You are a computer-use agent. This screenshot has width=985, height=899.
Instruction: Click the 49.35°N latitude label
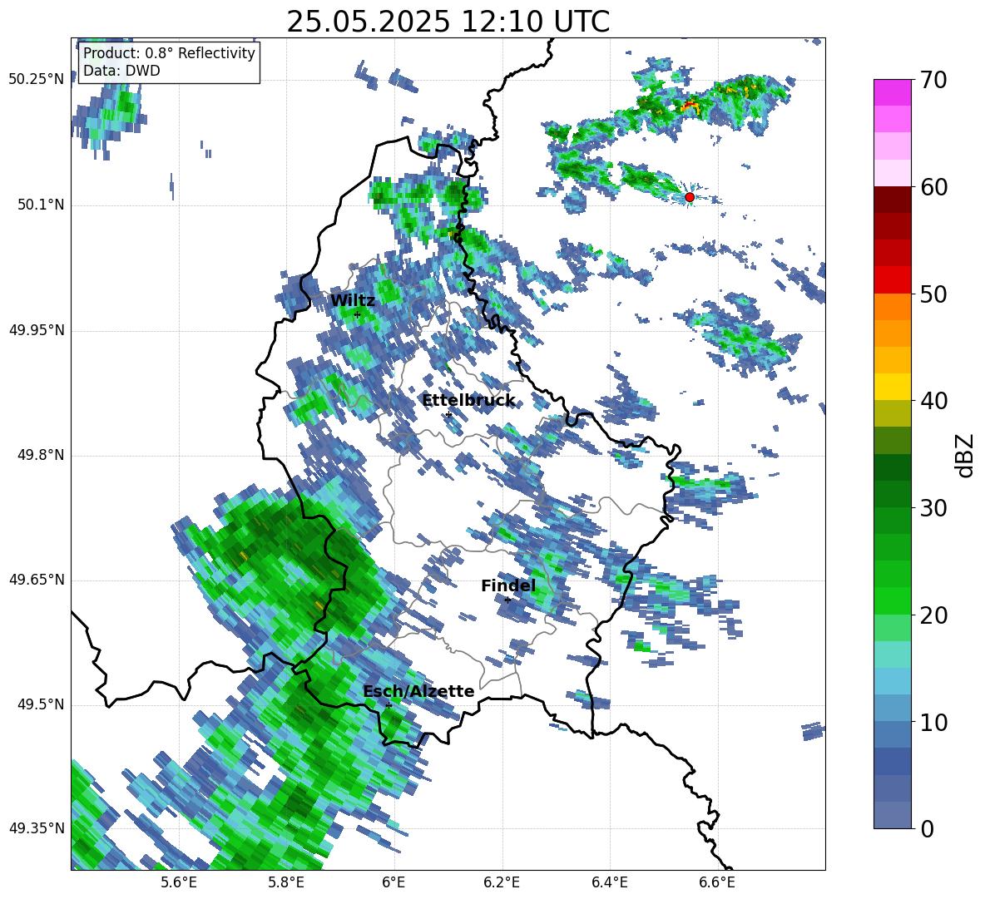point(37,828)
